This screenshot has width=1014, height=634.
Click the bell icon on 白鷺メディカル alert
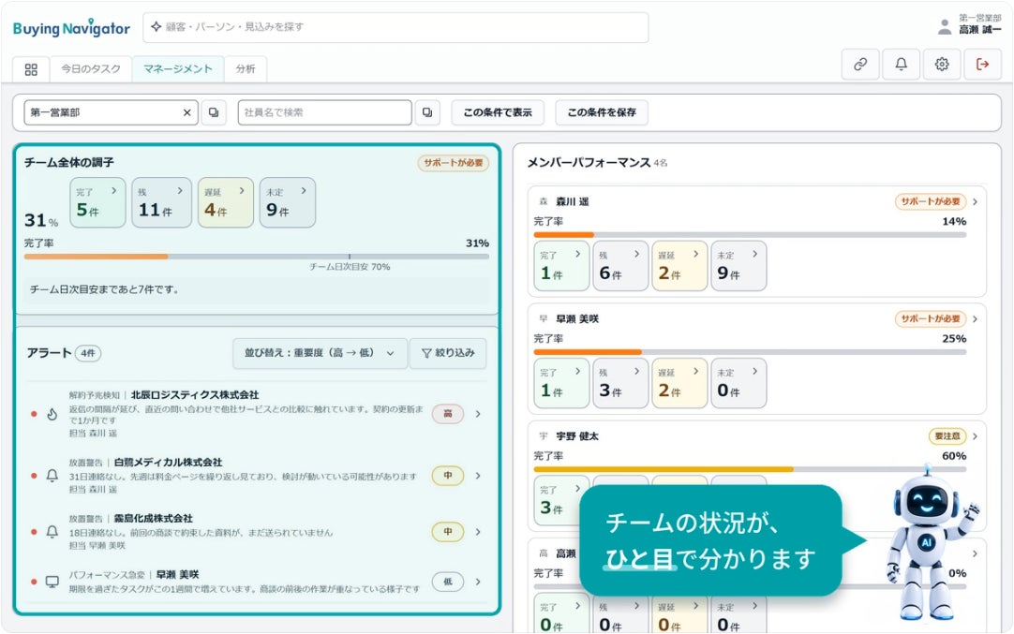(52, 476)
